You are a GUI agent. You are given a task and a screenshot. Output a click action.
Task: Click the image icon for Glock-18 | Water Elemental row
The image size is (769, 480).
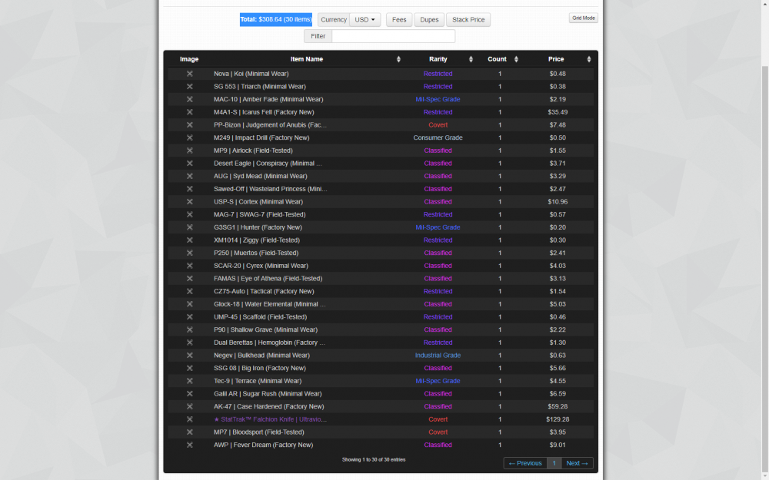pos(189,304)
